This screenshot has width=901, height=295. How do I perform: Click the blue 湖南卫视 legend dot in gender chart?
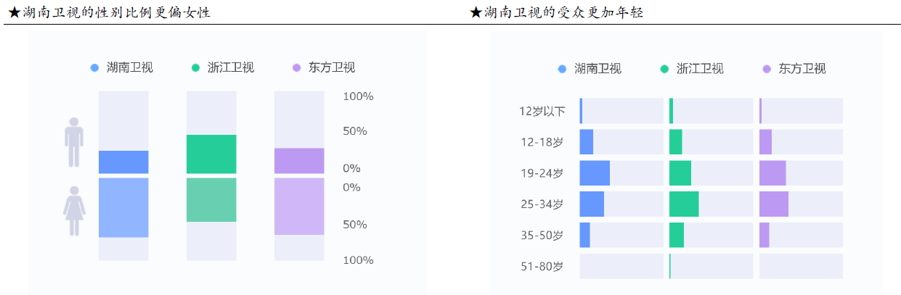click(x=94, y=68)
